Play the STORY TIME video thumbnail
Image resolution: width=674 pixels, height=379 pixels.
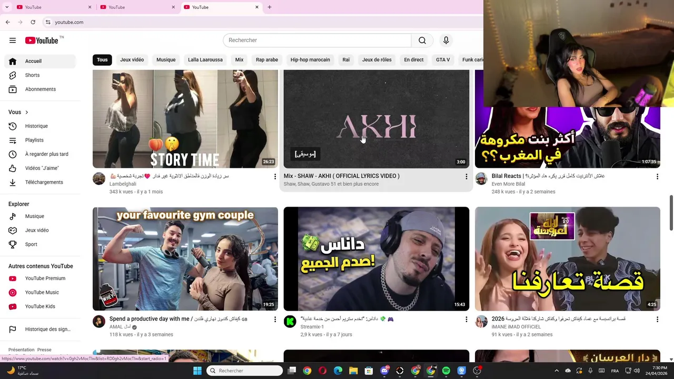185,119
